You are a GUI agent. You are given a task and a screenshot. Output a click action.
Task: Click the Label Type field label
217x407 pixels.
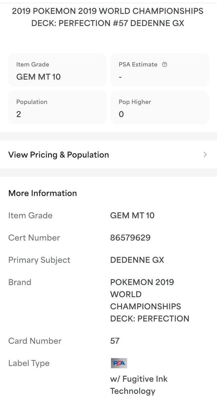point(29,363)
